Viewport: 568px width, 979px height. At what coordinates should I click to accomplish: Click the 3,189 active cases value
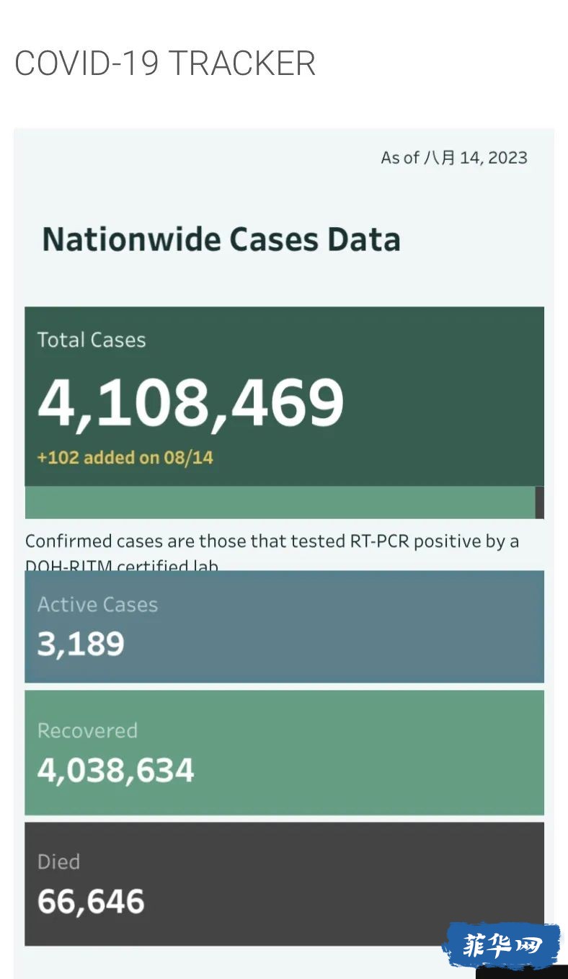tap(81, 644)
